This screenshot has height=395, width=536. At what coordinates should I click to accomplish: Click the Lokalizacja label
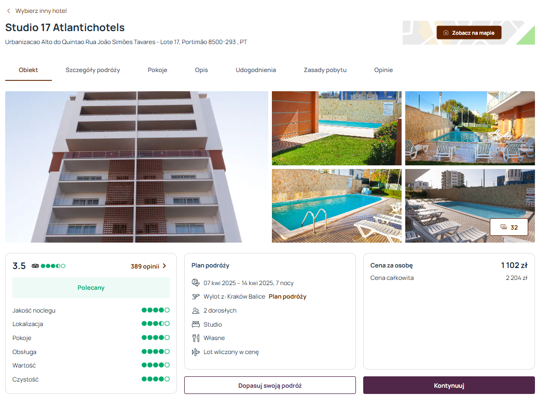click(x=28, y=324)
